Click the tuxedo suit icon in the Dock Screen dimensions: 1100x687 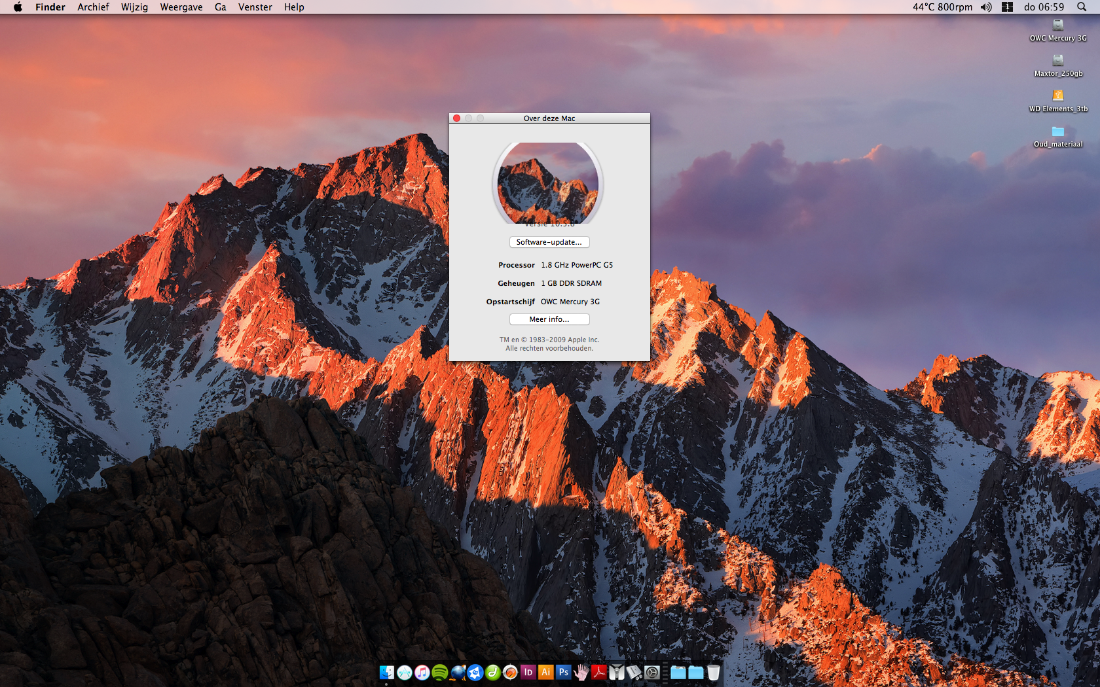pos(617,672)
